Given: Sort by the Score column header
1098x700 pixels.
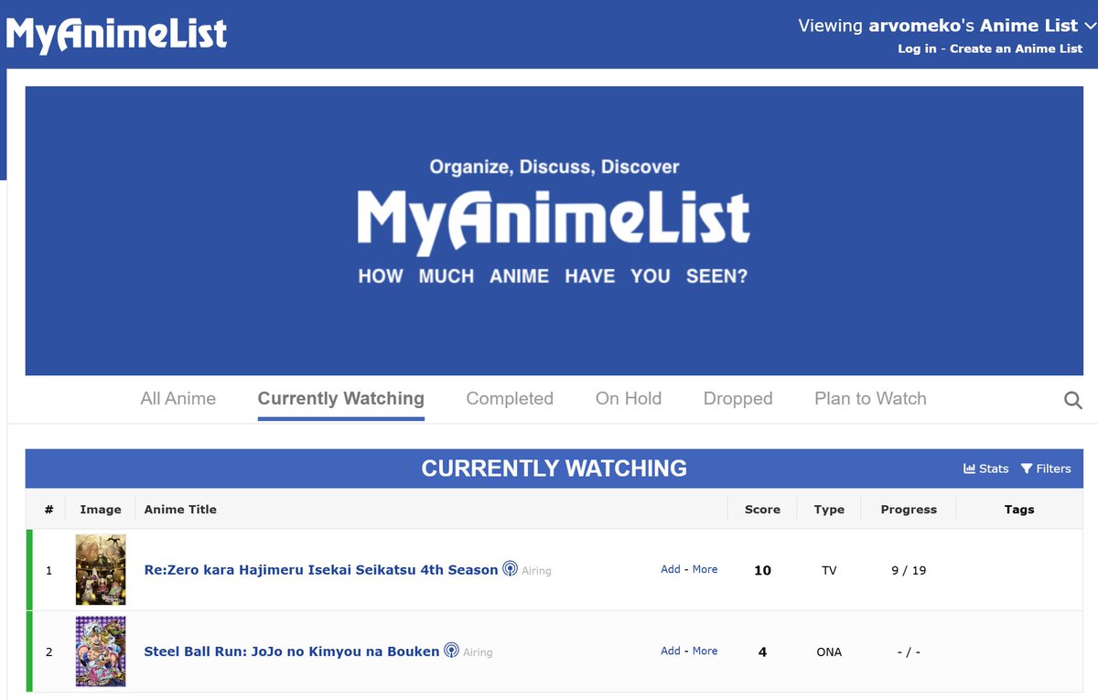Looking at the screenshot, I should (x=762, y=509).
